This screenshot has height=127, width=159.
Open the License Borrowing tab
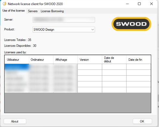[52, 11]
